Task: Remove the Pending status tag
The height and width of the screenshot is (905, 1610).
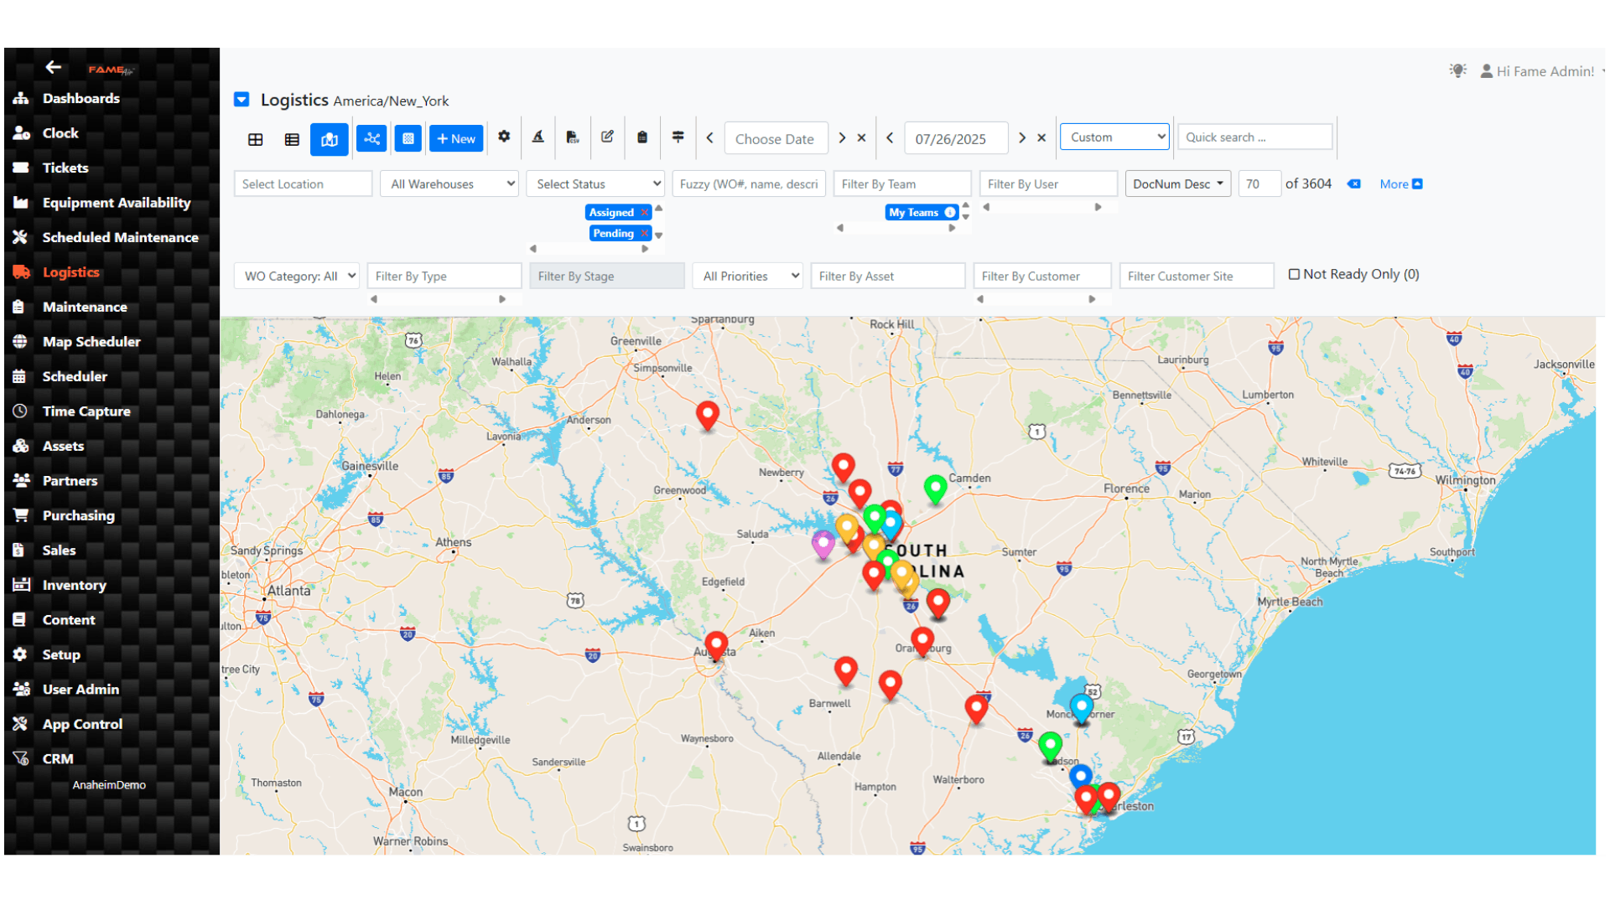Action: [x=644, y=233]
